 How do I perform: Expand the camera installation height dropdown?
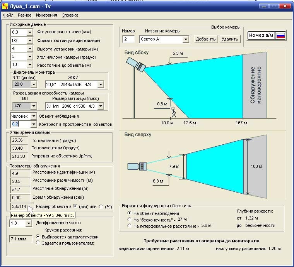[x=30, y=49]
